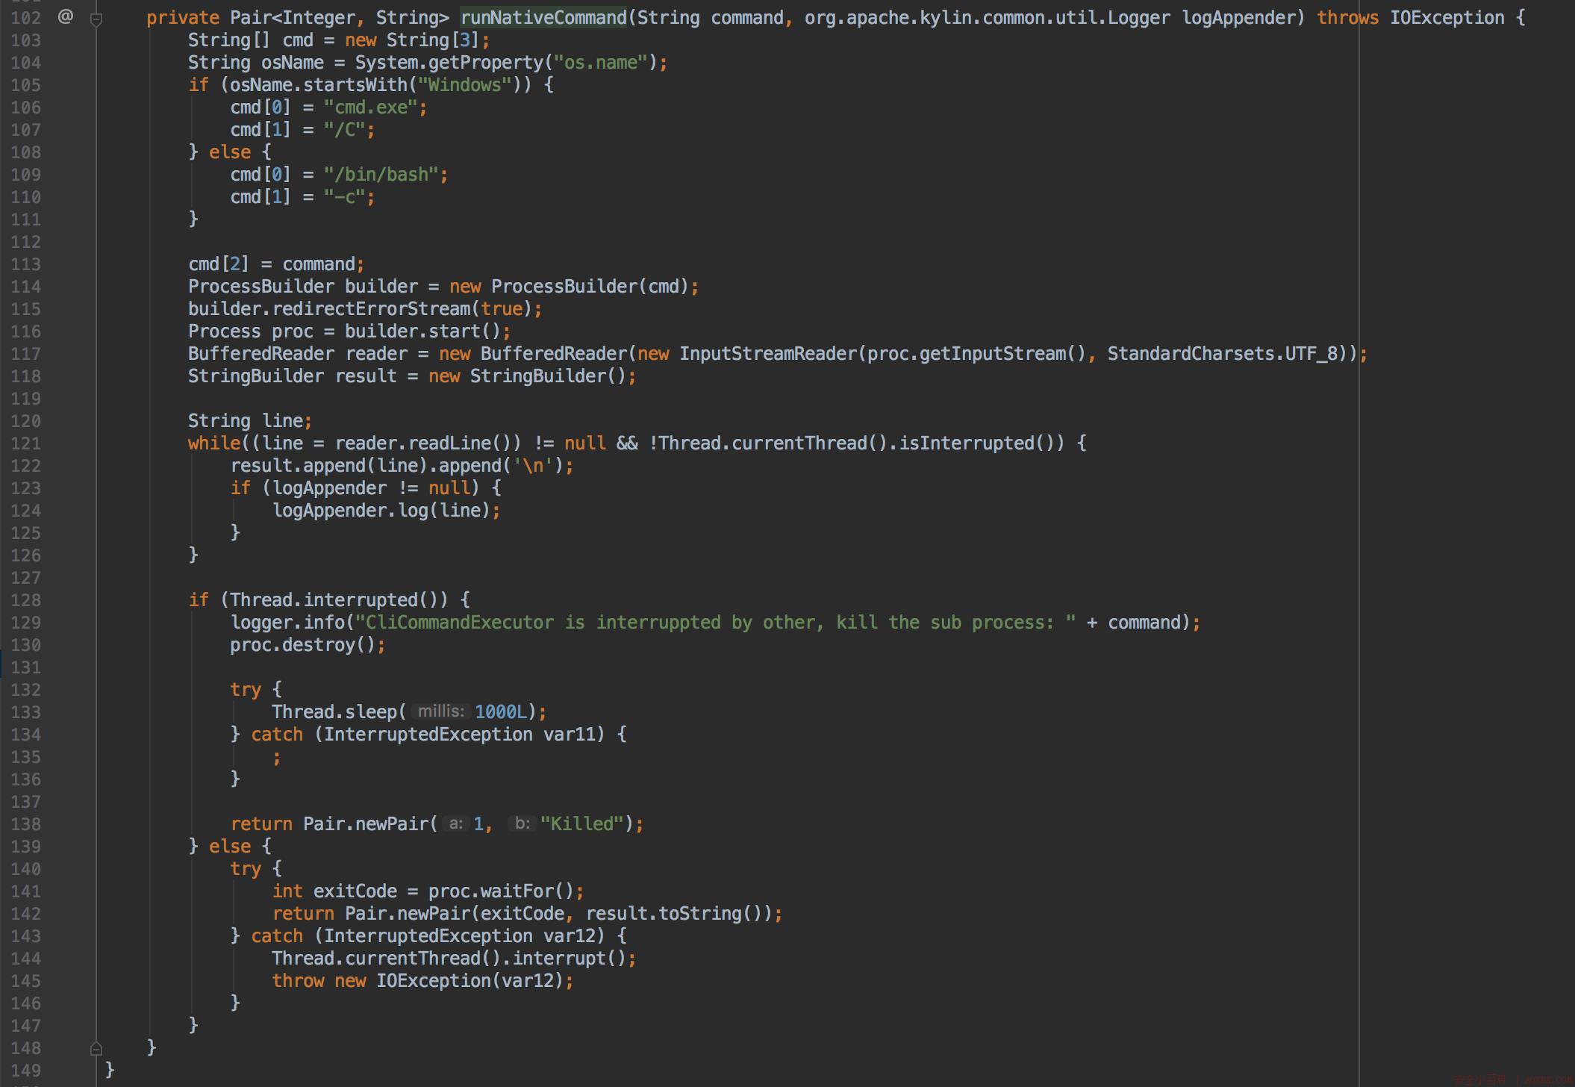
Task: Click the highlighted runNativeCommand method name
Action: tap(543, 17)
